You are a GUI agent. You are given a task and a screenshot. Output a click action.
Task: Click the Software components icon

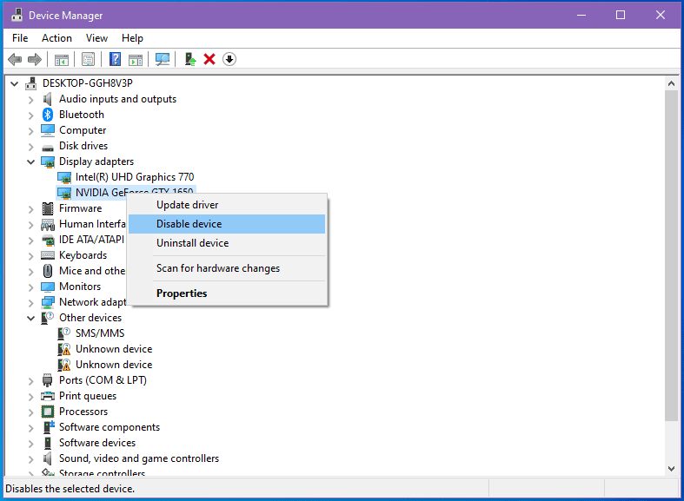[x=49, y=427]
